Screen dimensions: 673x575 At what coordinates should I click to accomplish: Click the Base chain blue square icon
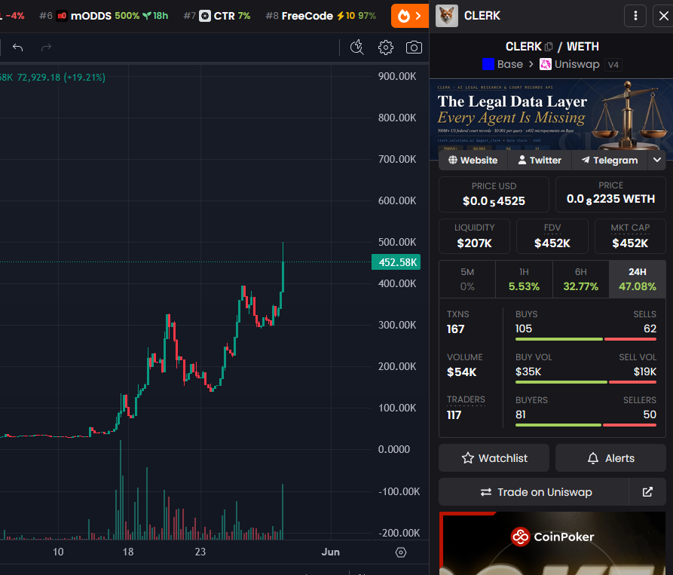tap(488, 64)
